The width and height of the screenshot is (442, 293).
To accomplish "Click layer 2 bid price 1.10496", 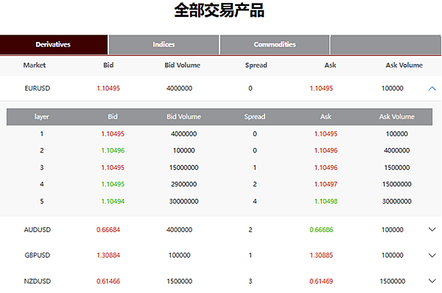I will pos(113,150).
